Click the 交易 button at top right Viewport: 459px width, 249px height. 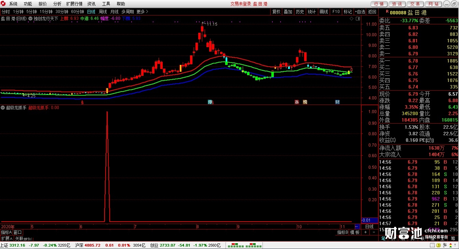[415, 4]
